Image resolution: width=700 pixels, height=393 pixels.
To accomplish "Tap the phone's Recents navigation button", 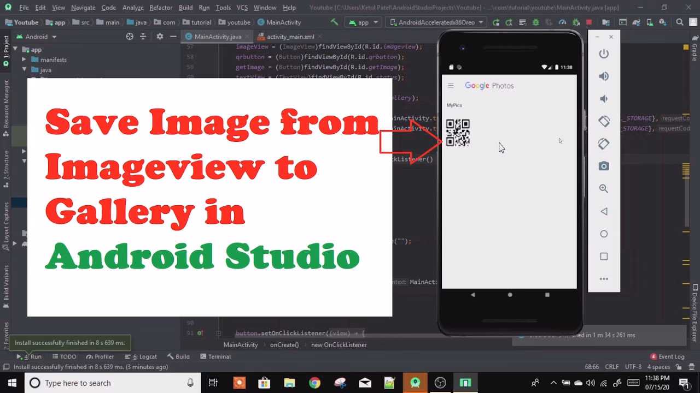I will coord(547,295).
